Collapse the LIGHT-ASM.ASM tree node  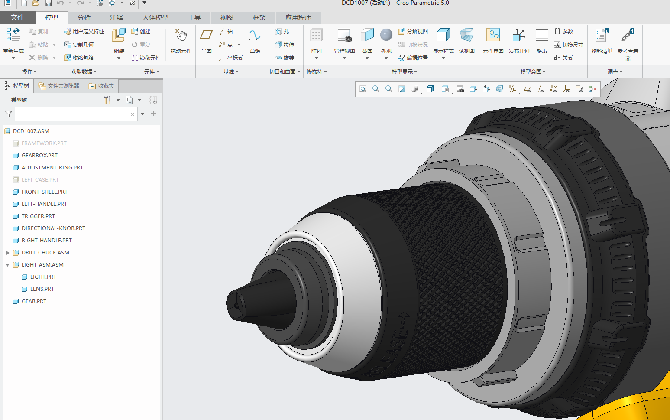pyautogui.click(x=7, y=264)
